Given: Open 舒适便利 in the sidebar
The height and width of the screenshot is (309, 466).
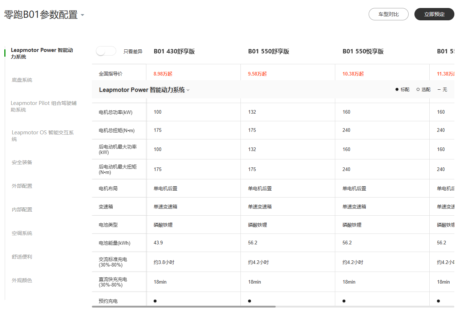Looking at the screenshot, I should coord(22,257).
